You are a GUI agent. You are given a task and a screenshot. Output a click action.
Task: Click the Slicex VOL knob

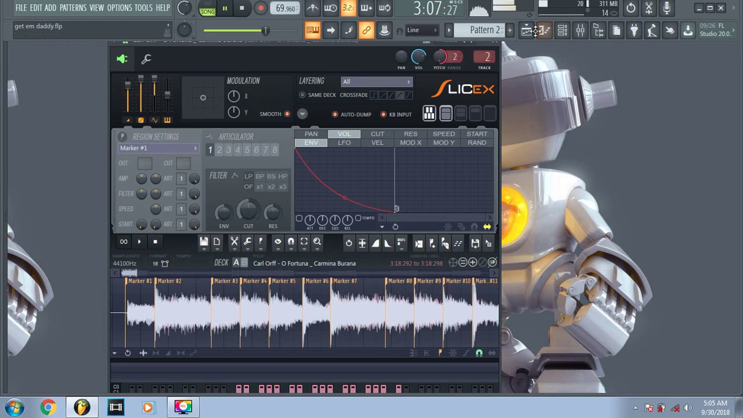419,57
